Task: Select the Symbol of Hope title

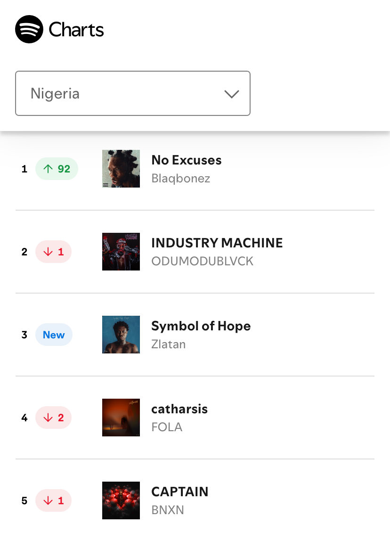Action: click(201, 326)
